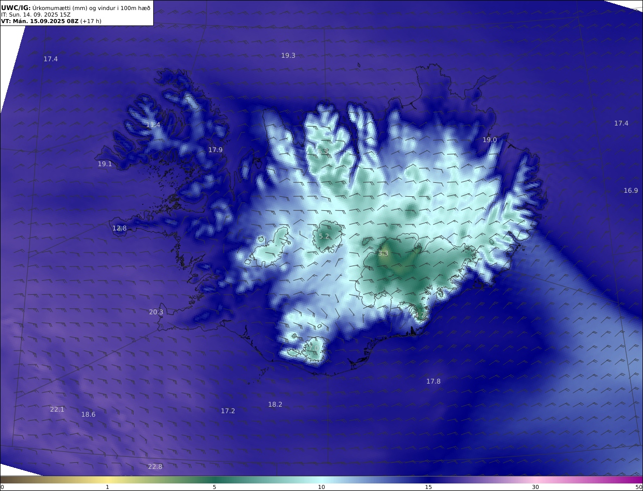Click the 18.6 value label
Viewport: 643px width, 491px height.
[88, 415]
